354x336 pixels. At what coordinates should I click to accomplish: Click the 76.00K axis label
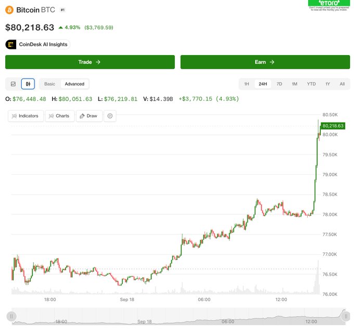click(330, 294)
